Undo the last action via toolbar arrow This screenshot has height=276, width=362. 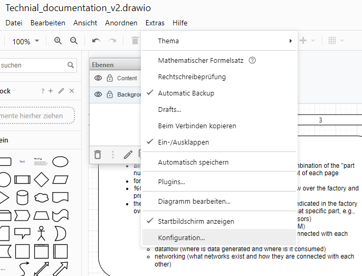[96, 41]
